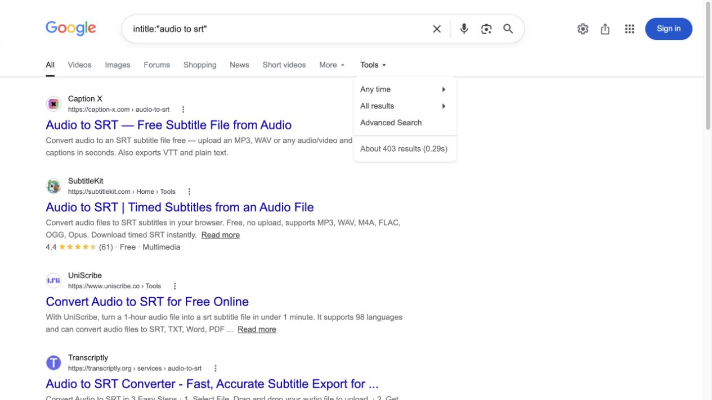
Task: Click the share icon near Sign in
Action: coord(605,29)
